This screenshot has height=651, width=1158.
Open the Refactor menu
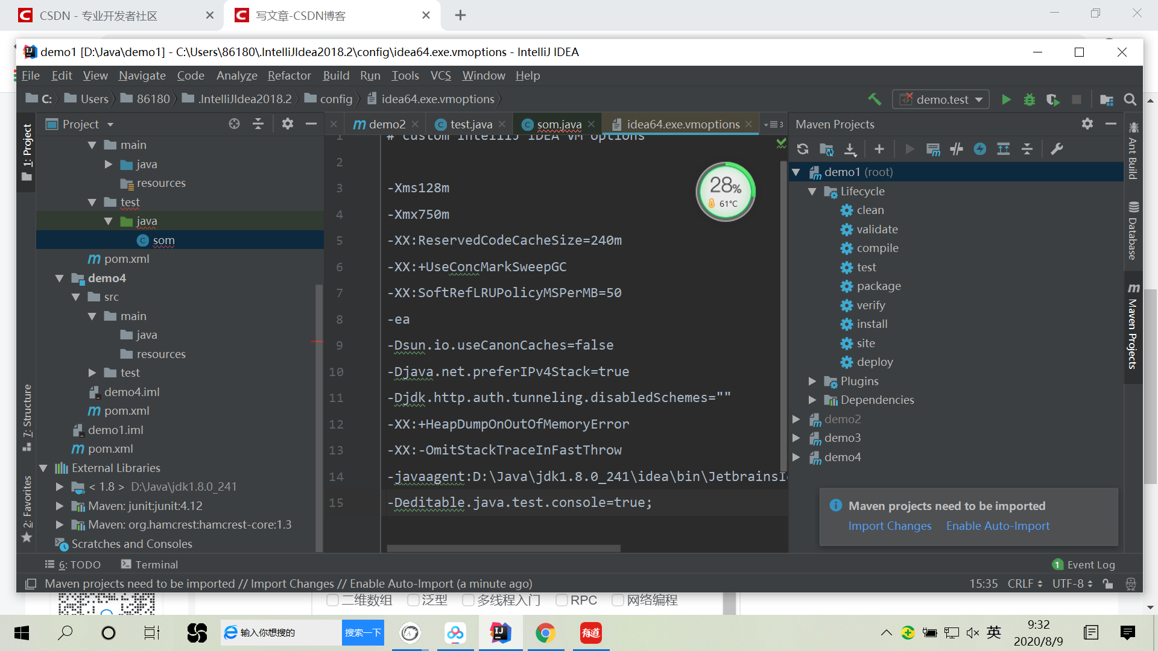tap(289, 75)
